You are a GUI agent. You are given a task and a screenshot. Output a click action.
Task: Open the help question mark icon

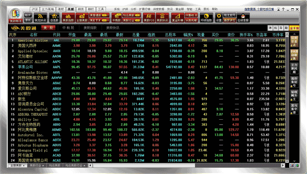point(283,9)
